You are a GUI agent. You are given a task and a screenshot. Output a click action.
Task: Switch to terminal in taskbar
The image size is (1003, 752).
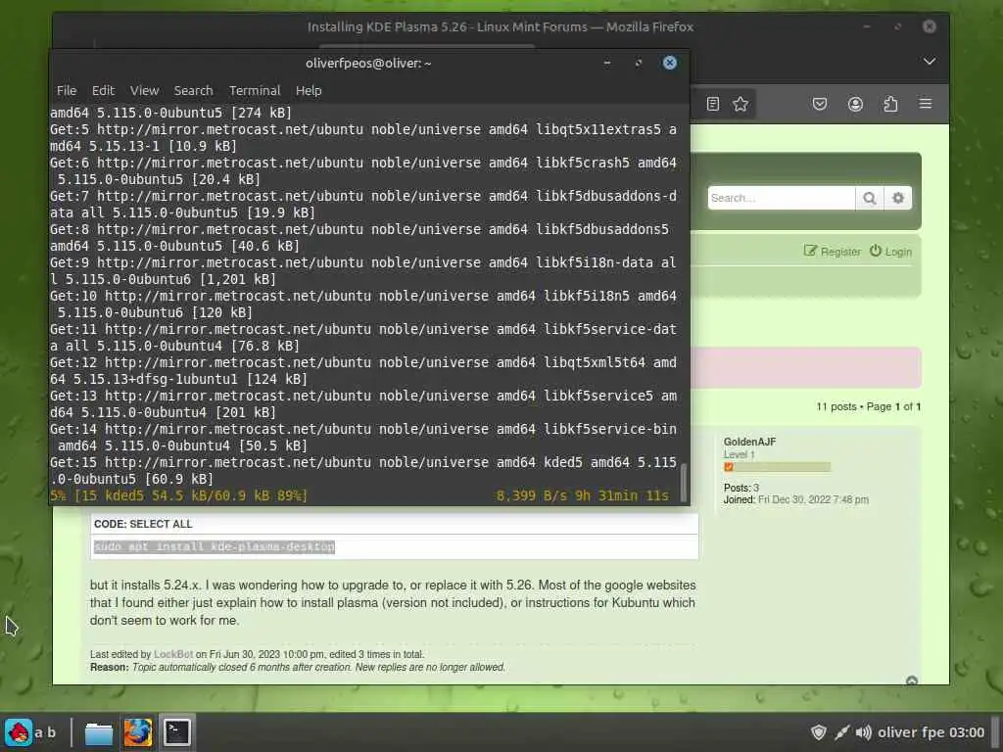pyautogui.click(x=177, y=732)
